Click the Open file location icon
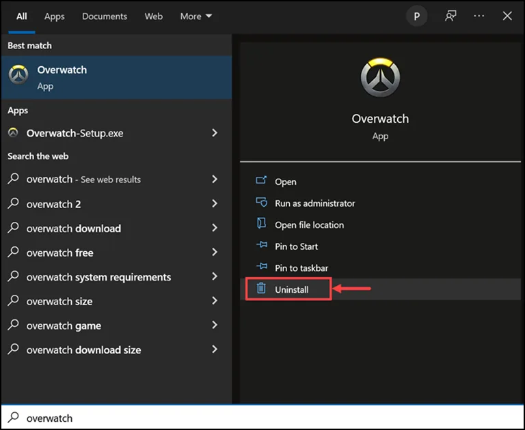This screenshot has height=430, width=525. pyautogui.click(x=261, y=223)
